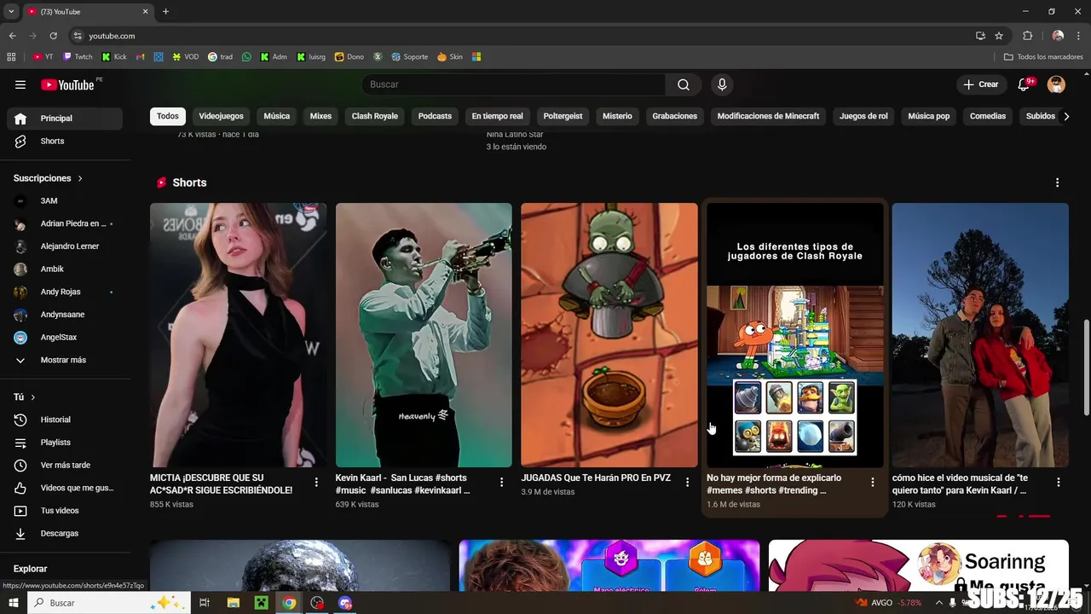
Task: Open Playlists in the sidebar
Action: pos(65,443)
